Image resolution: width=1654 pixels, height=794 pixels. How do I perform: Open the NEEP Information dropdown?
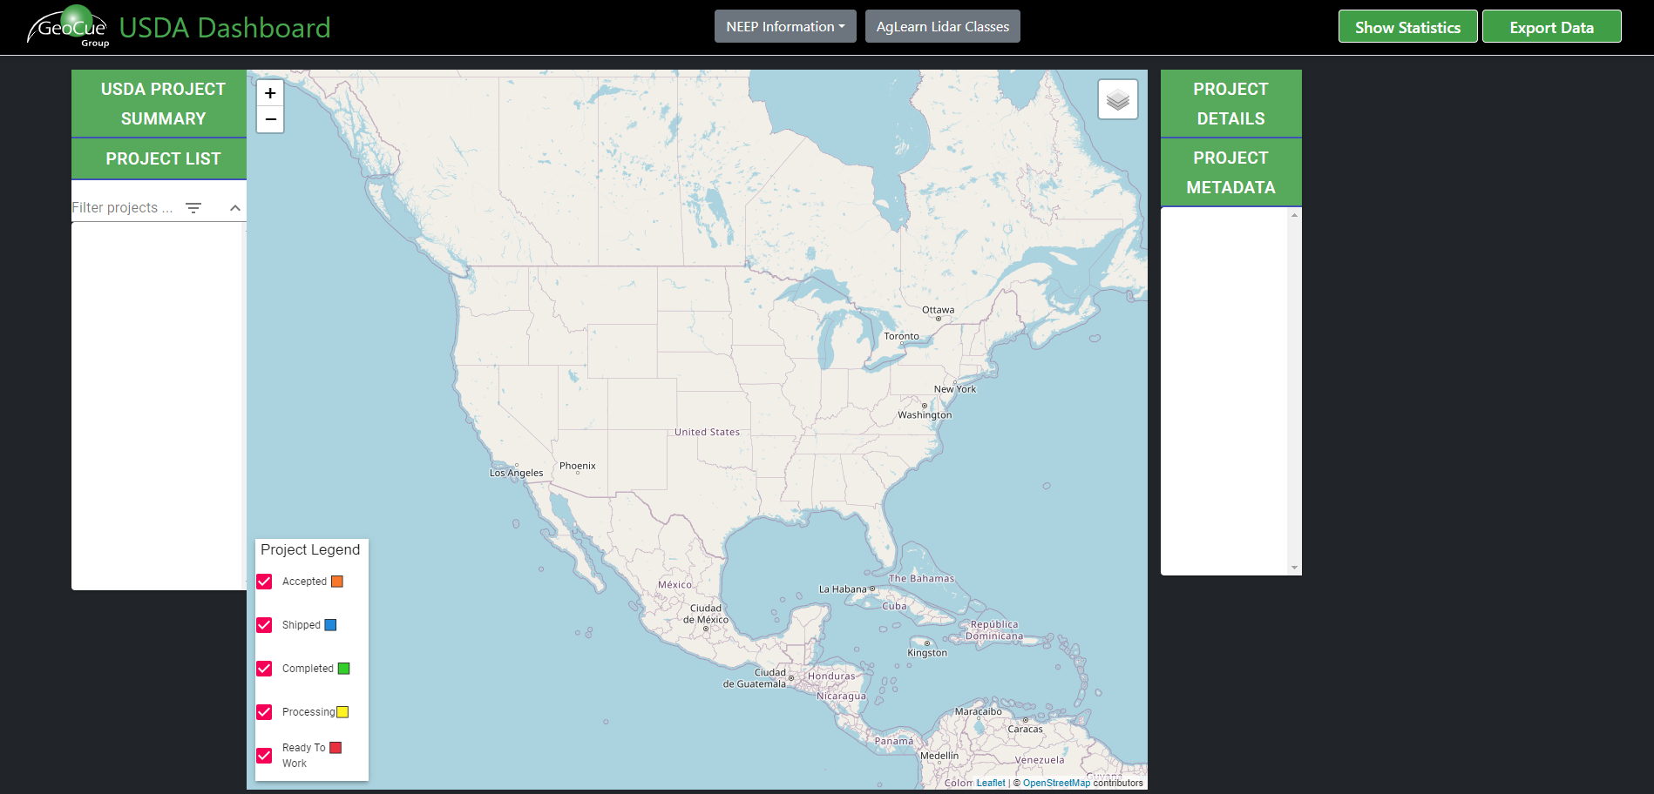(x=783, y=26)
